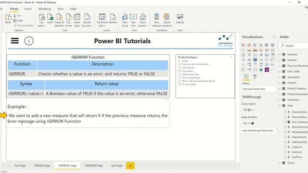Click the Enter data icon
This screenshot has height=173, width=308.
pyautogui.click(x=77, y=17)
